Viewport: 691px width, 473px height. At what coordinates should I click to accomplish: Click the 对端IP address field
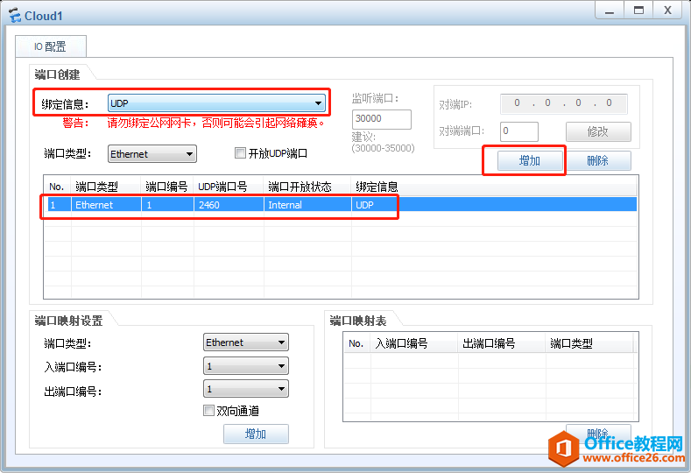click(564, 103)
